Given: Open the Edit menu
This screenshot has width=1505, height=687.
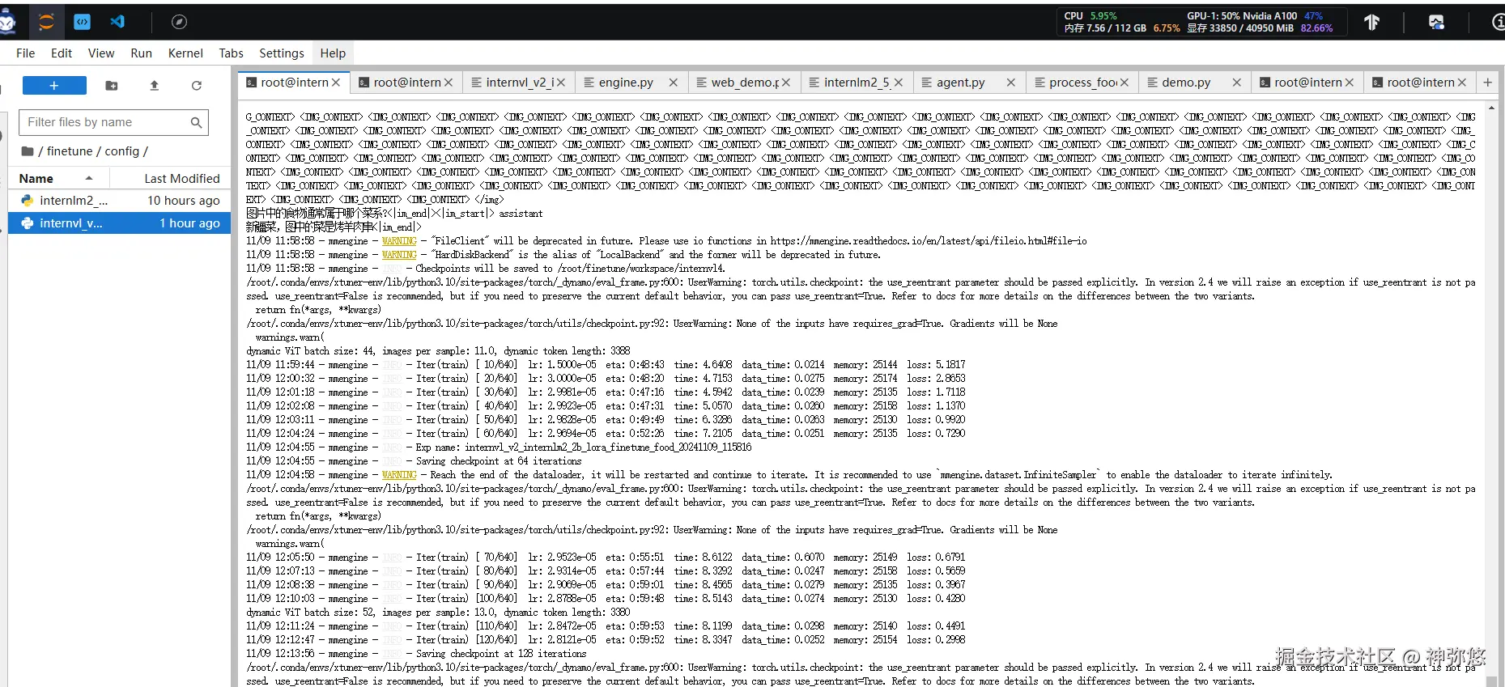Looking at the screenshot, I should tap(62, 53).
